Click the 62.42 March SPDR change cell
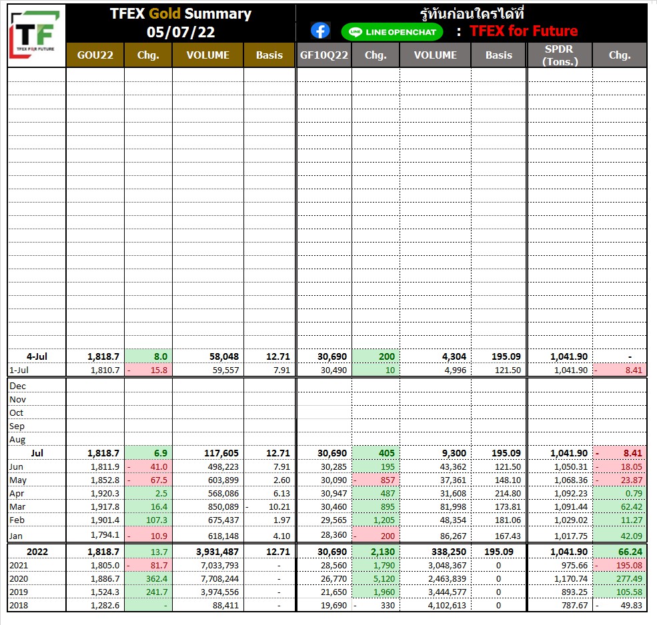This screenshot has height=625, width=657. coord(619,506)
